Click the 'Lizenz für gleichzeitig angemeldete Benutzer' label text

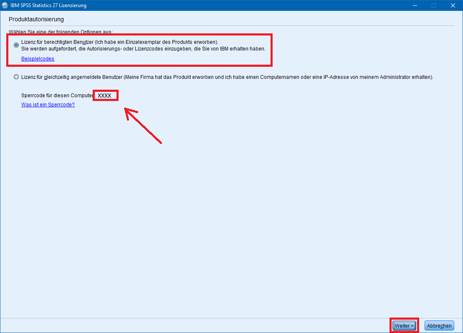[72, 77]
